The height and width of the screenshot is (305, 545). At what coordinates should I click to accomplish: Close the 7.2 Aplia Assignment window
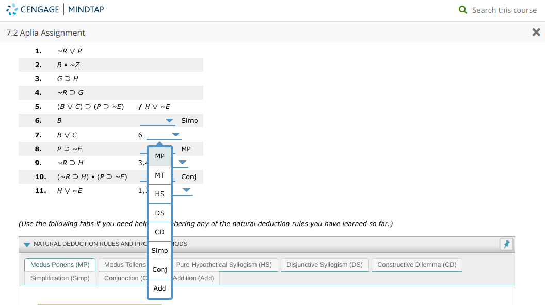point(536,32)
